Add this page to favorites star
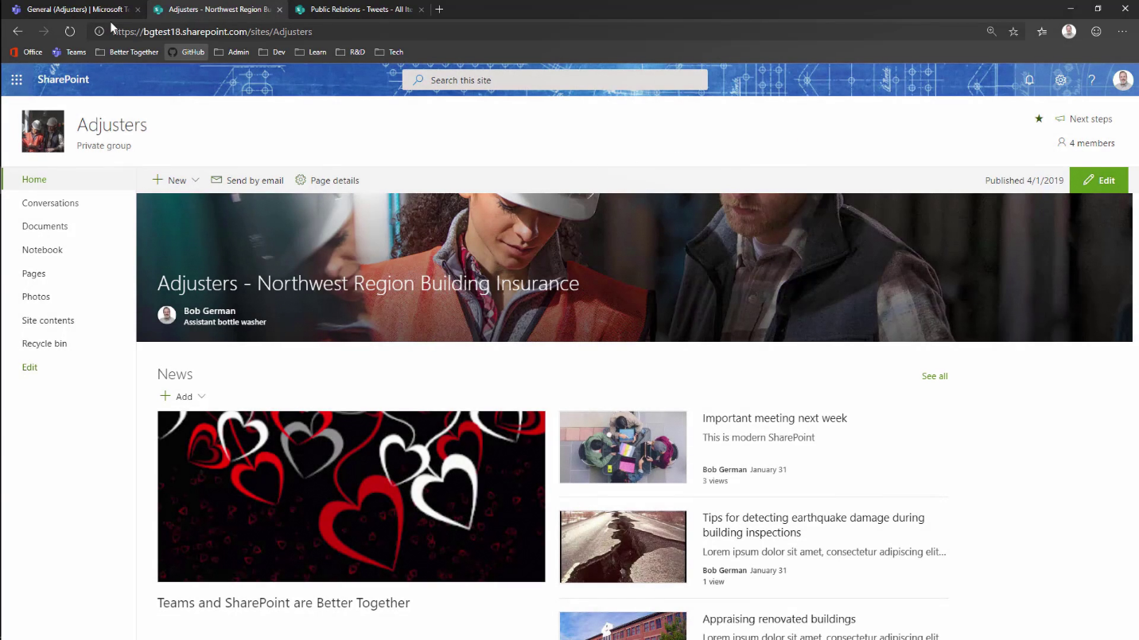1139x640 pixels. point(1013,31)
